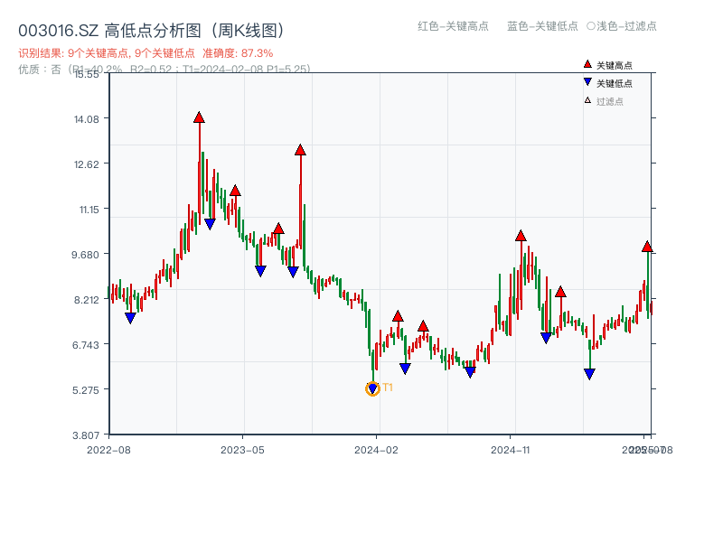The width and height of the screenshot is (723, 542).
Task: Click the blue triangle near the lowest 2024-02 candle
Action: [x=407, y=365]
